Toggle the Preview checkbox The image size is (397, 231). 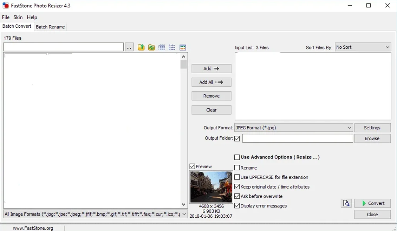[x=192, y=166]
